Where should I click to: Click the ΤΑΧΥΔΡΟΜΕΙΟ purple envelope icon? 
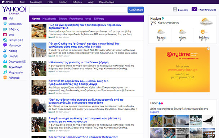point(194,9)
